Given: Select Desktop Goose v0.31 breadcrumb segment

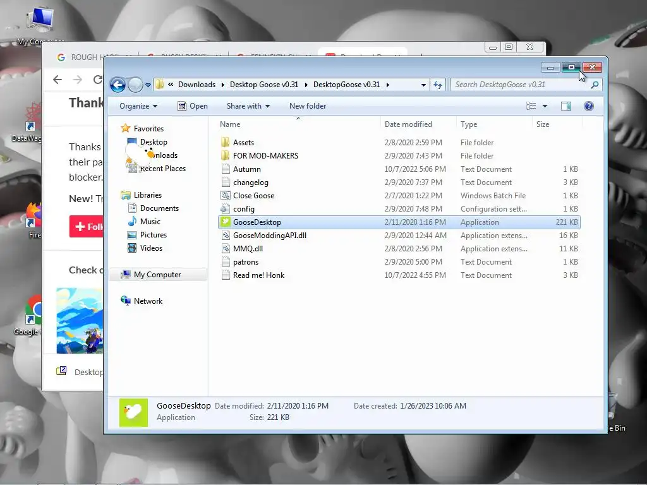Looking at the screenshot, I should pos(264,85).
